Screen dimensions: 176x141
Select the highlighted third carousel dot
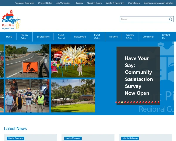(x=122, y=102)
